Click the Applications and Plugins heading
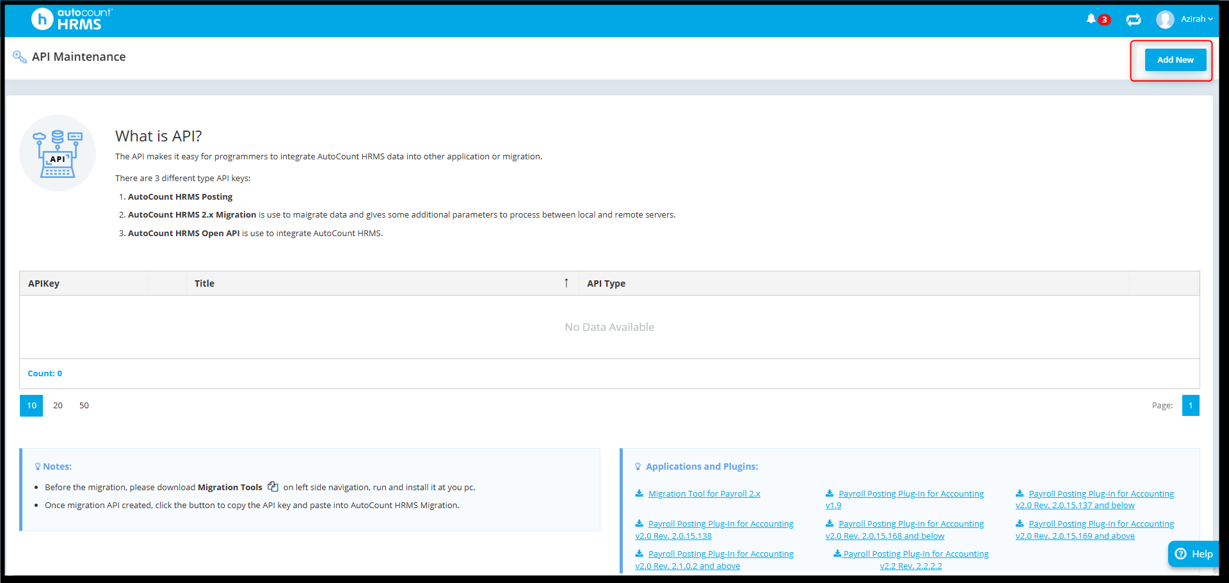 [702, 467]
